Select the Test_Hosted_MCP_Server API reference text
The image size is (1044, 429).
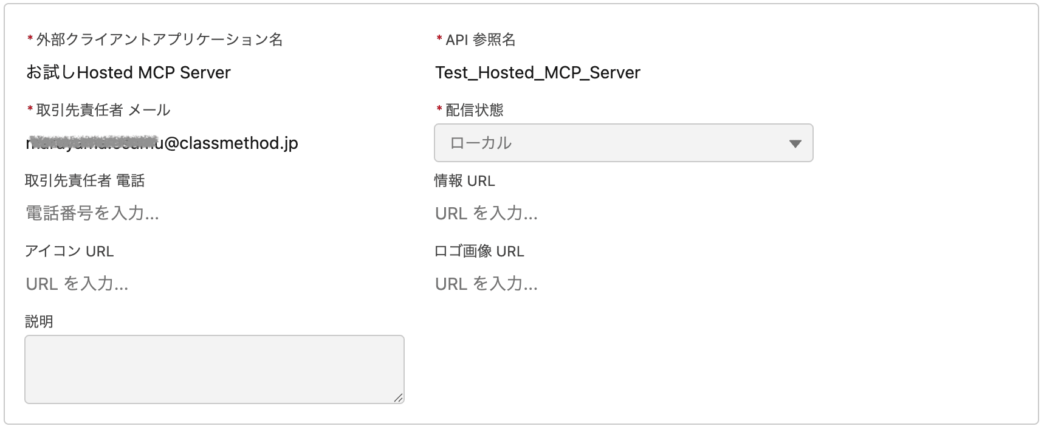pyautogui.click(x=537, y=72)
